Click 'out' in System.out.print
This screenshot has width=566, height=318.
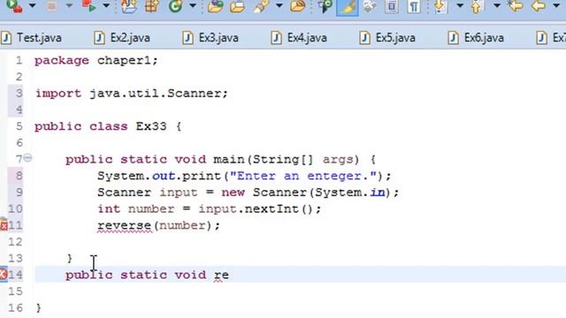(164, 177)
